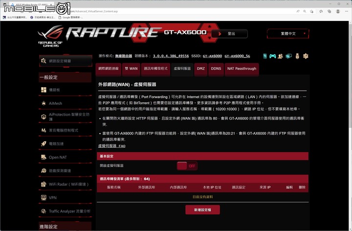Click the 一般設定 section heading
Viewport: 352px width, 231px height.
(65, 77)
